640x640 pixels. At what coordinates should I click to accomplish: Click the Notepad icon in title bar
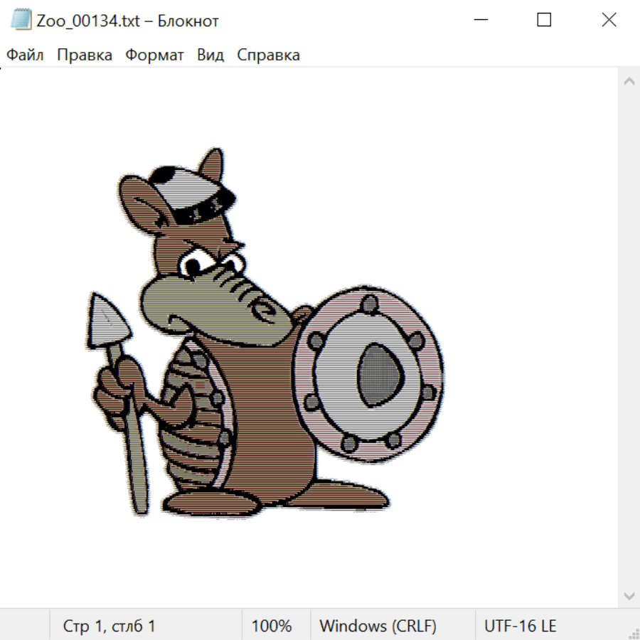click(x=21, y=21)
